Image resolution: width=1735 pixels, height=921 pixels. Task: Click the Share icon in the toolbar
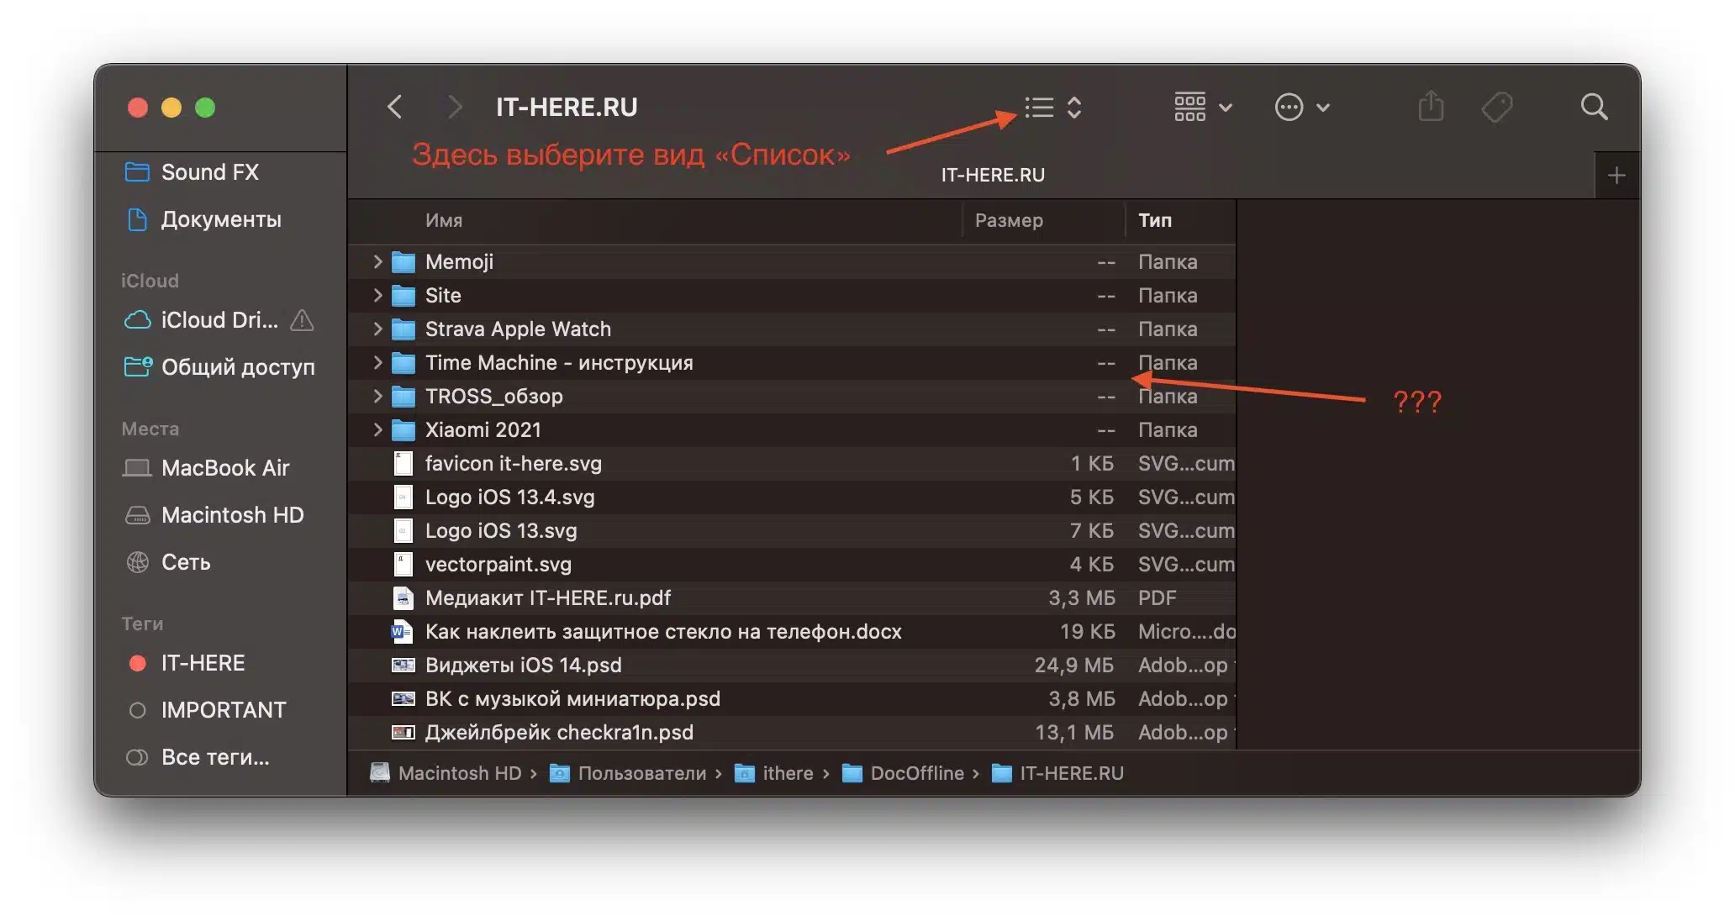pyautogui.click(x=1432, y=107)
